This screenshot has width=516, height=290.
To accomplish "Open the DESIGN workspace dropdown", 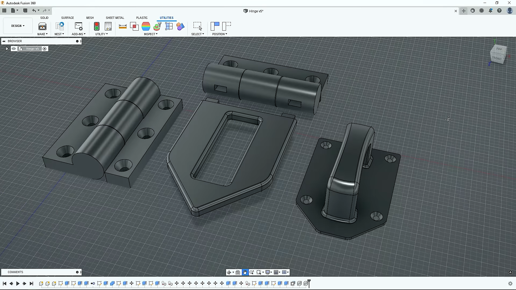I will 17,26.
